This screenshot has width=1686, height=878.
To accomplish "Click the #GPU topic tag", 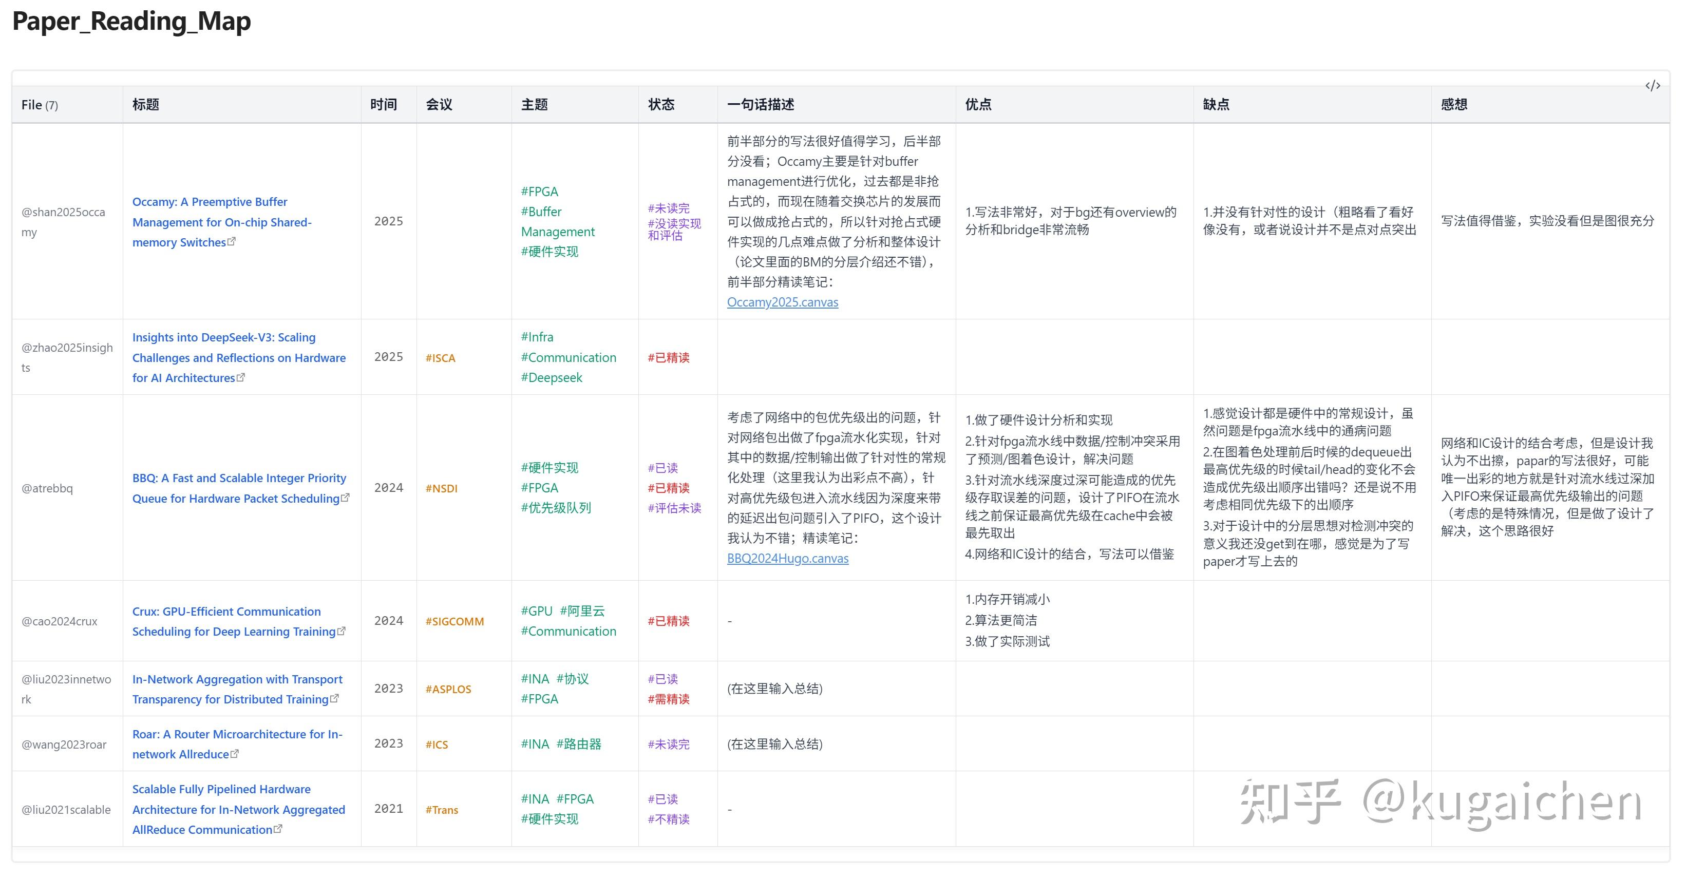I will (x=537, y=611).
